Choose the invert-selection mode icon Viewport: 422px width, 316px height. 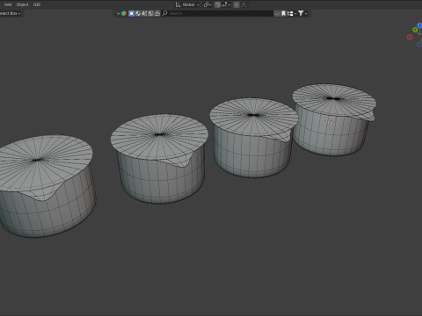[151, 13]
